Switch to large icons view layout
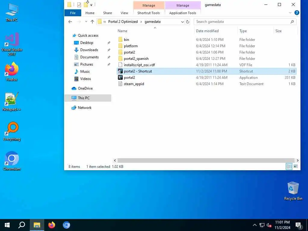This screenshot has height=231, width=308. pos(296,166)
